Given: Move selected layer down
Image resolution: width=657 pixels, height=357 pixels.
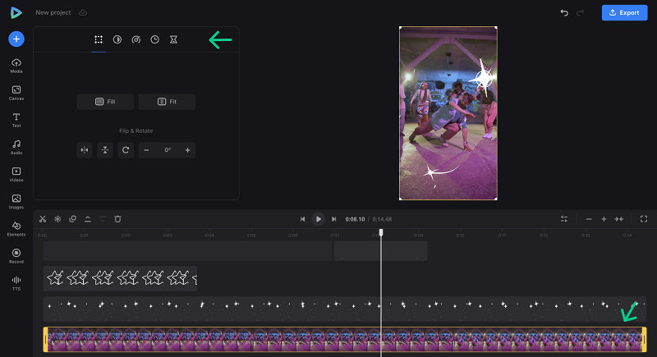Looking at the screenshot, I should click(x=103, y=219).
